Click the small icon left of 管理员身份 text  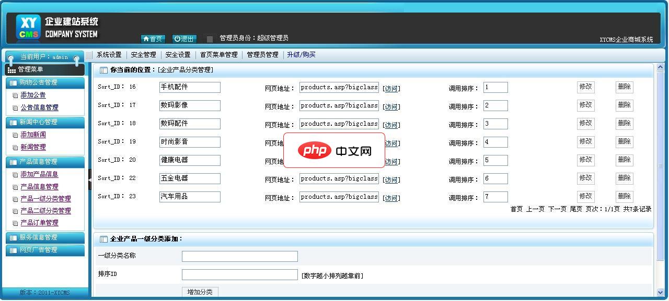coord(210,38)
